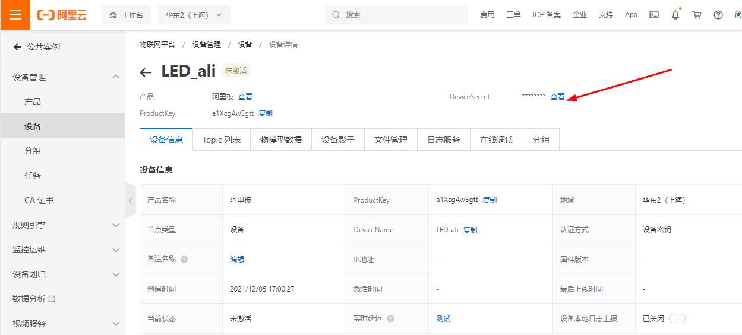Viewport: 742px width, 335px height.
Task: Expand the 视频服务 sidebar section
Action: 62,324
